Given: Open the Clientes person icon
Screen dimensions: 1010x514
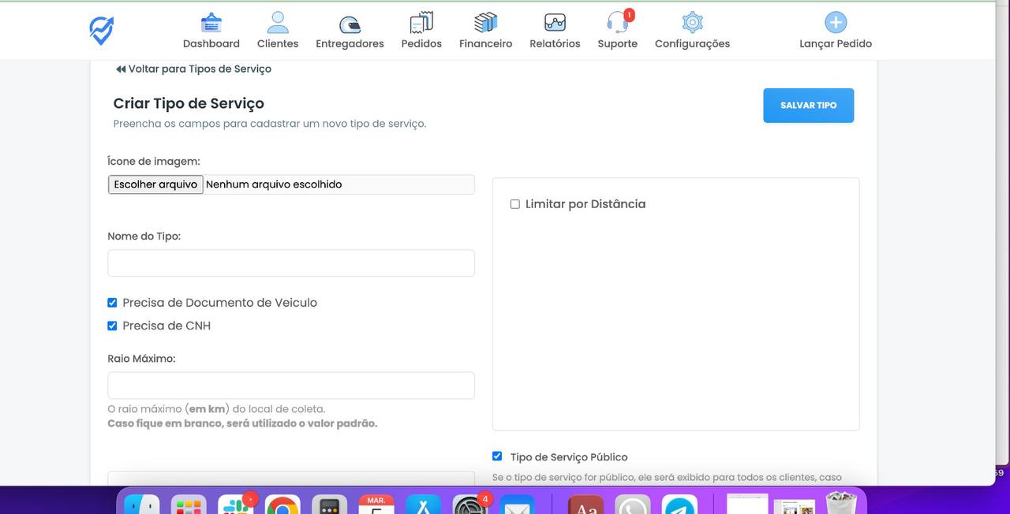Looking at the screenshot, I should [277, 20].
